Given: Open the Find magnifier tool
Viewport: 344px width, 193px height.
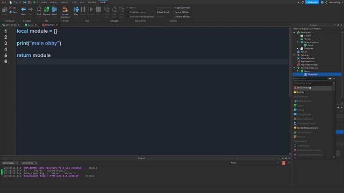Looking at the screenshot, I should (x=39, y=9).
